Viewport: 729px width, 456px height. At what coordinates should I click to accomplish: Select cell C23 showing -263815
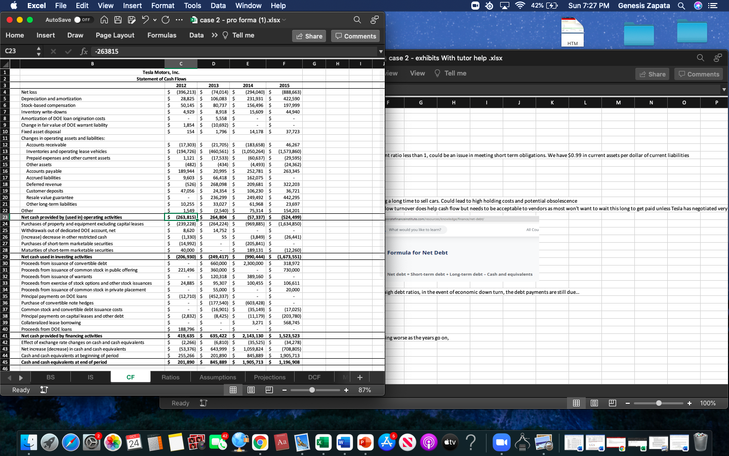(x=181, y=217)
